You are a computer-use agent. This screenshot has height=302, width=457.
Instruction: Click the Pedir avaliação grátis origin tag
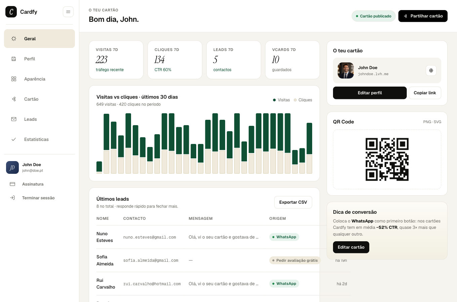click(x=295, y=260)
